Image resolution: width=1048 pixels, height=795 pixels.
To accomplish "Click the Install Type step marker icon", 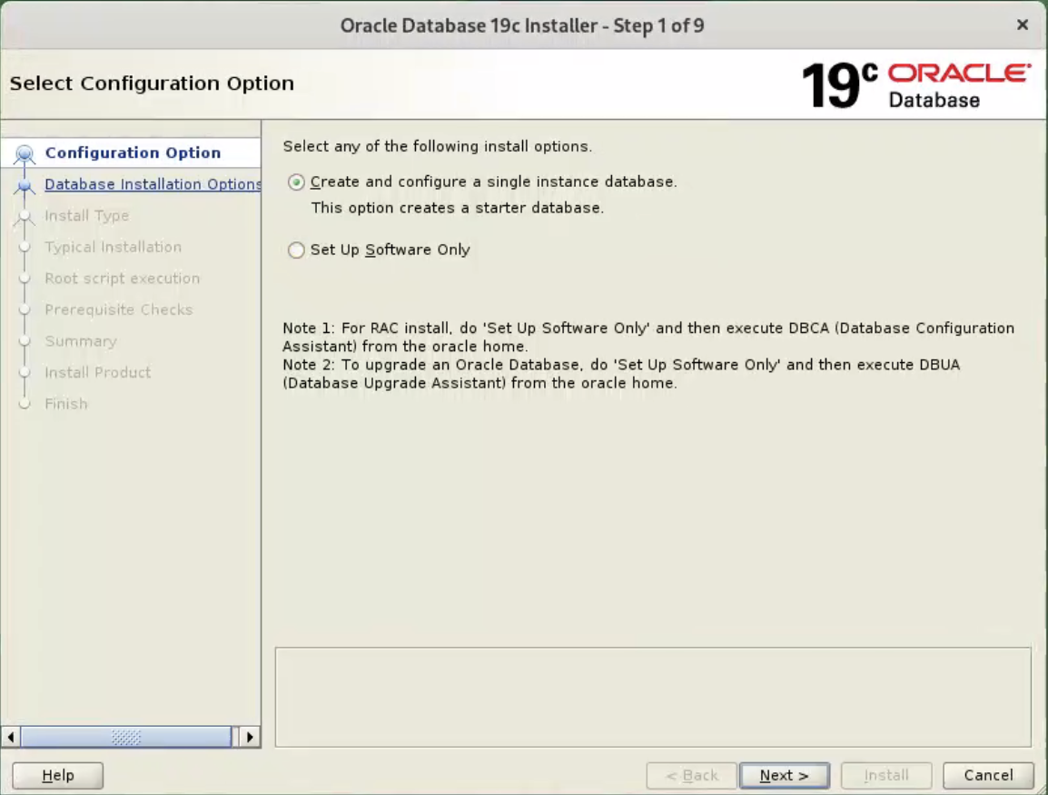I will (x=25, y=217).
